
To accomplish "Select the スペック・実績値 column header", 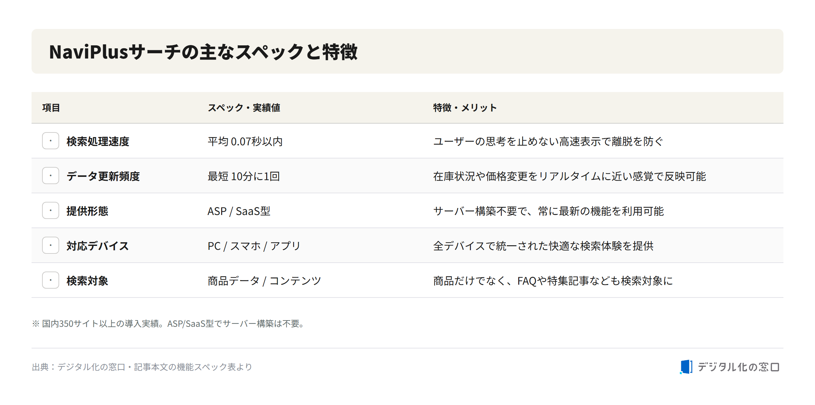I will point(244,107).
